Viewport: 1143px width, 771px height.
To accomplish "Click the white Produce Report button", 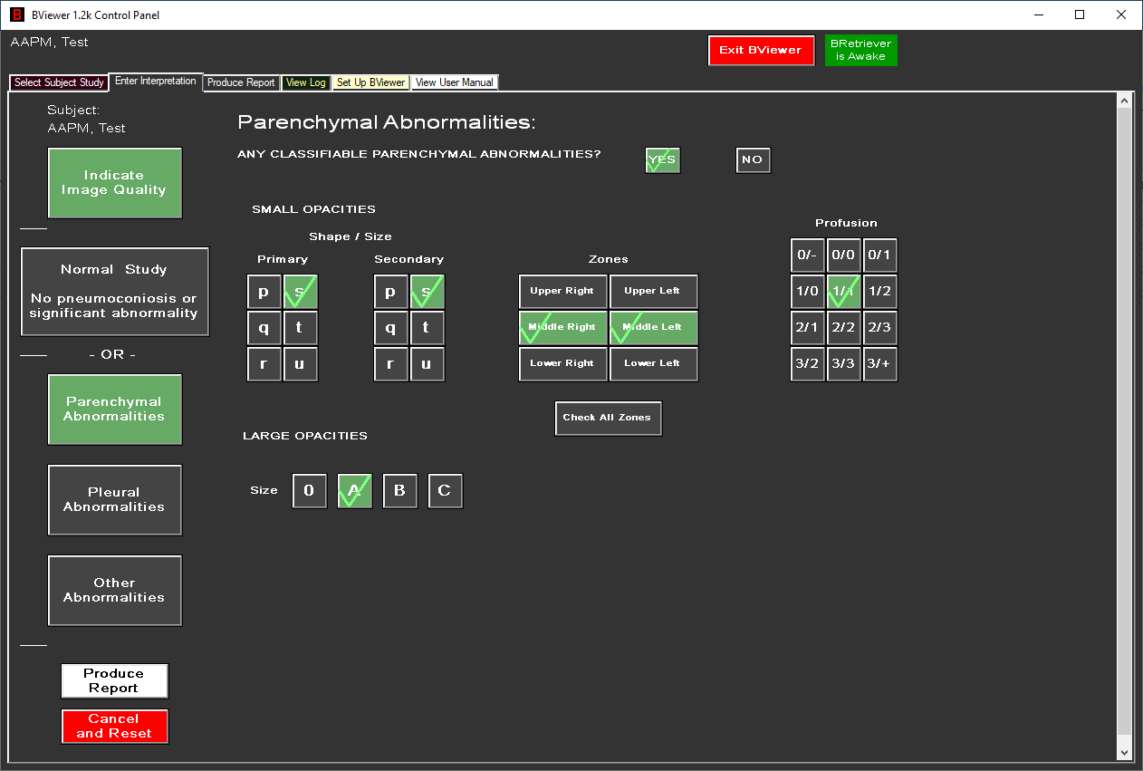I will click(114, 681).
